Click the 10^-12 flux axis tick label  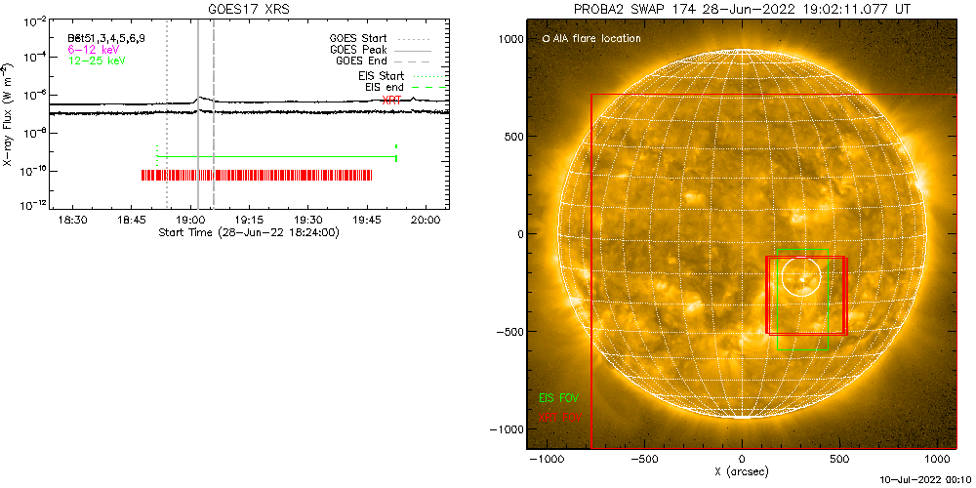point(32,205)
